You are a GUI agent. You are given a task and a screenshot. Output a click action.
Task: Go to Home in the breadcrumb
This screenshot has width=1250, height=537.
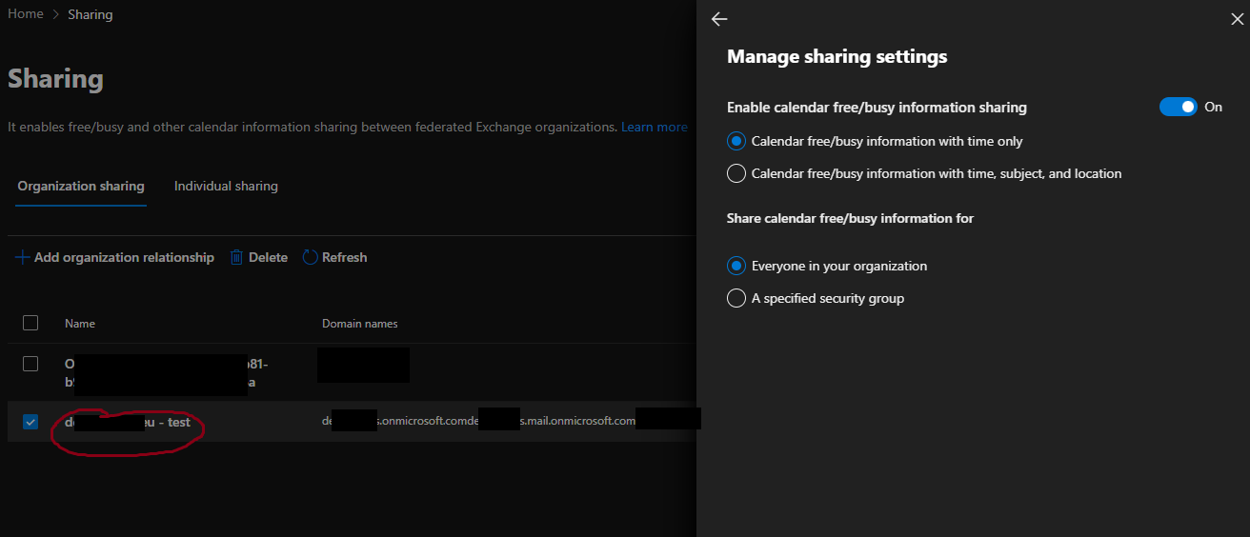pos(26,14)
